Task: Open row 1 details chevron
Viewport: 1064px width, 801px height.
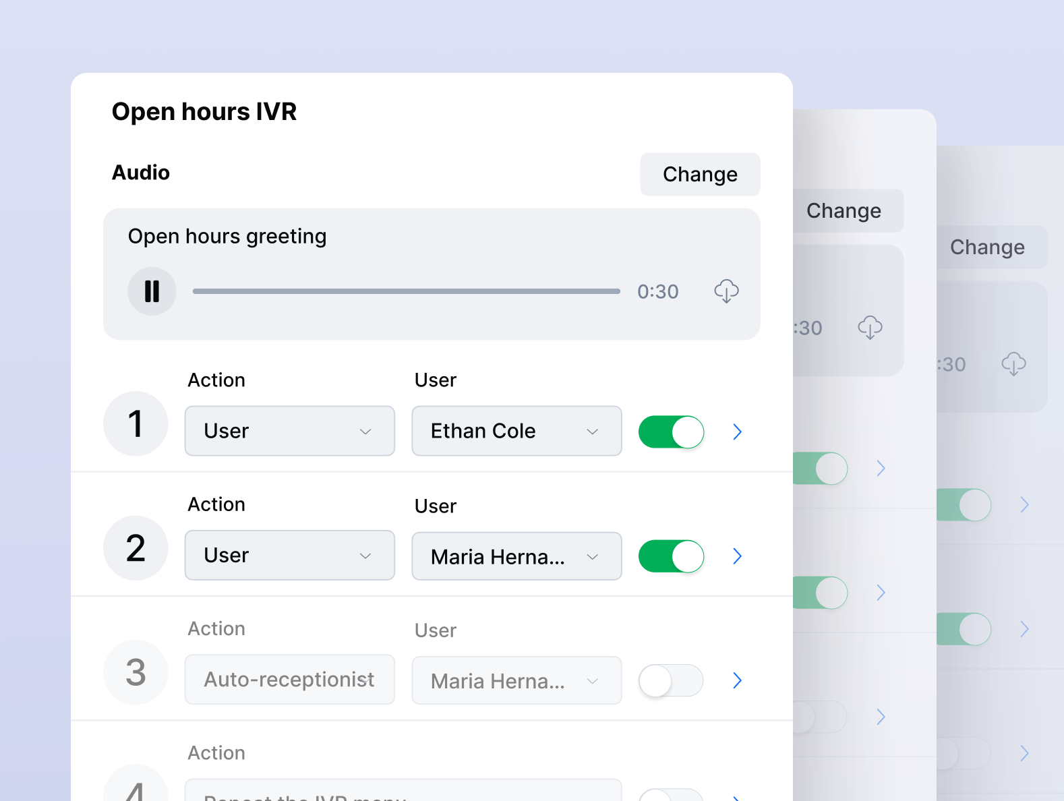Action: pos(737,432)
